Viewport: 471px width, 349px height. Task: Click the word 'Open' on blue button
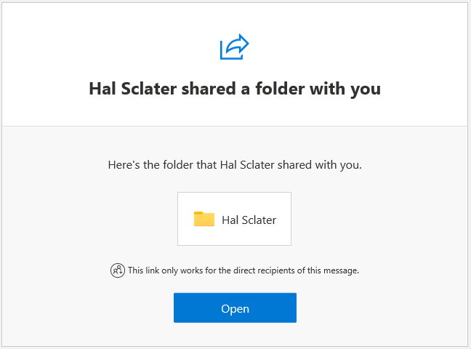235,309
